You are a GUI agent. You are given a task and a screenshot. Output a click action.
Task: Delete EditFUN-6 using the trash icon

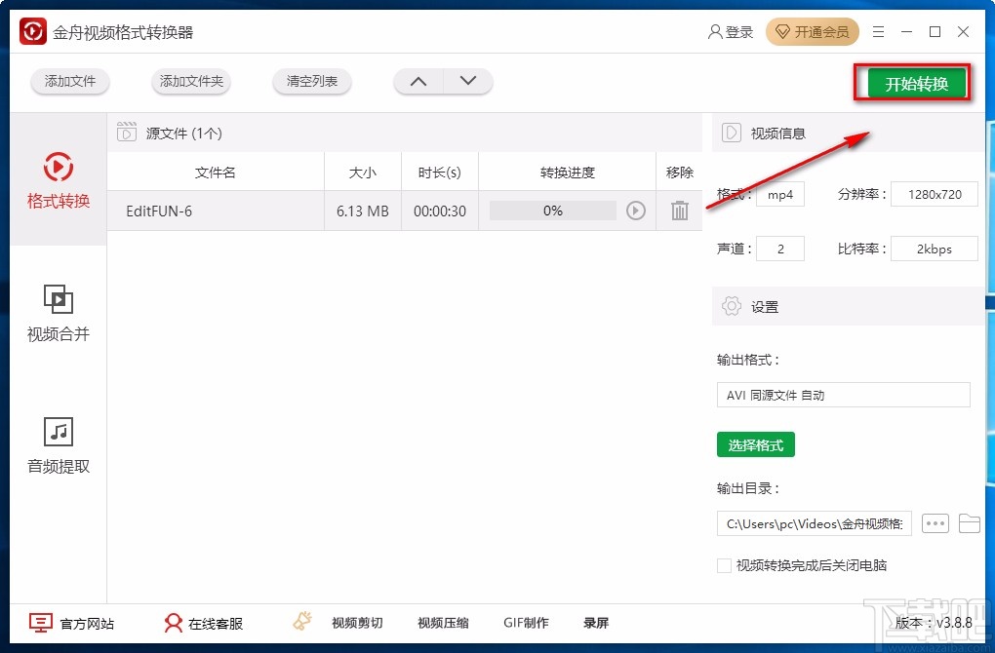tap(679, 211)
